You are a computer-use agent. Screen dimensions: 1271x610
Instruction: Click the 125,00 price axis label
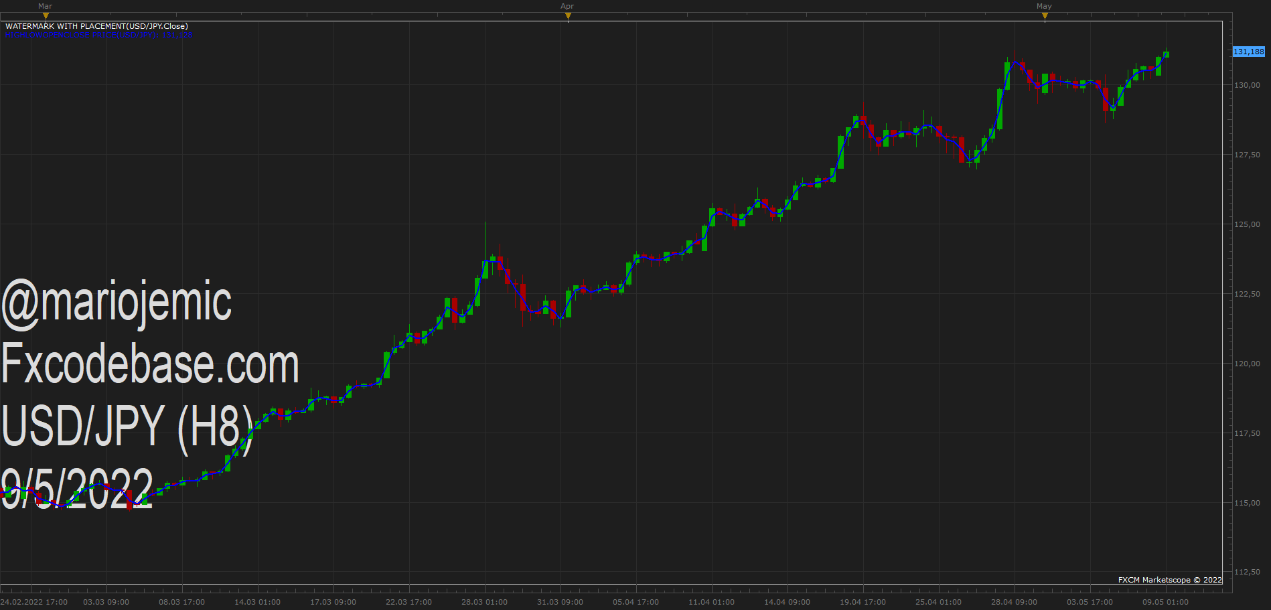coord(1247,224)
